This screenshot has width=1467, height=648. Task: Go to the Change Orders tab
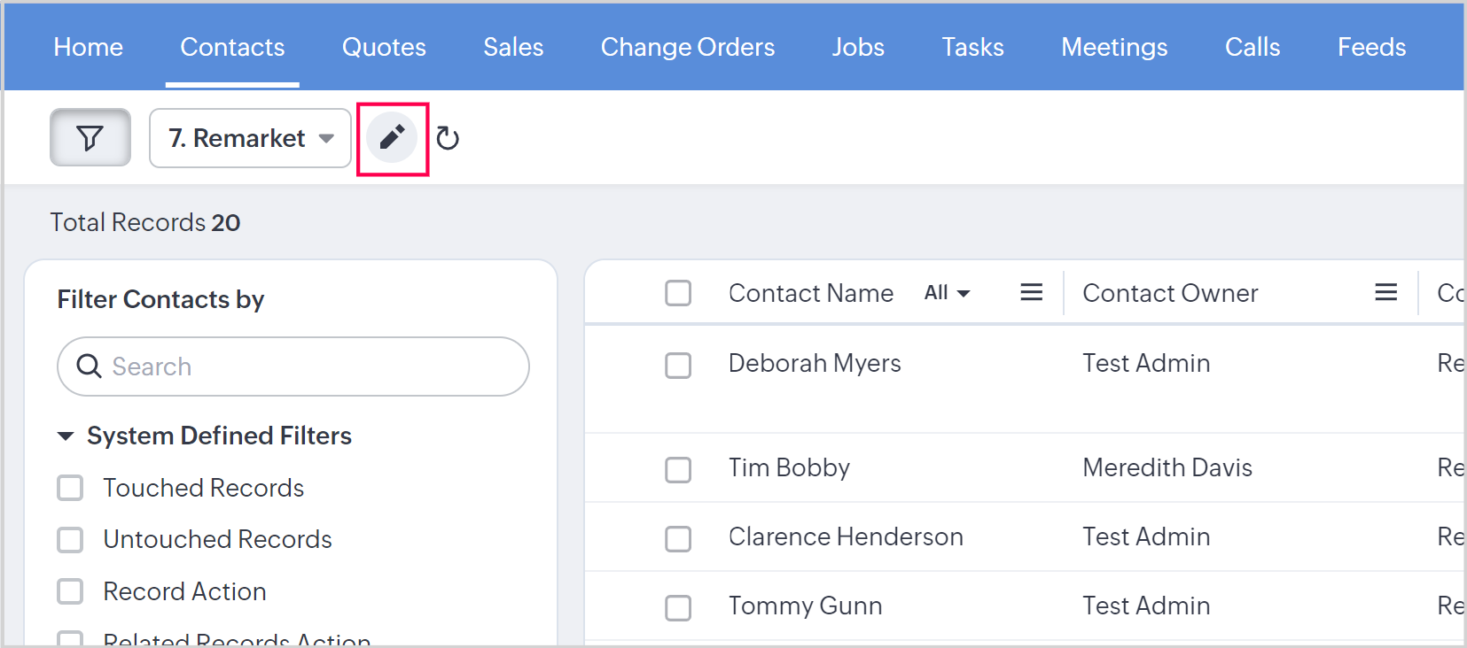[687, 47]
